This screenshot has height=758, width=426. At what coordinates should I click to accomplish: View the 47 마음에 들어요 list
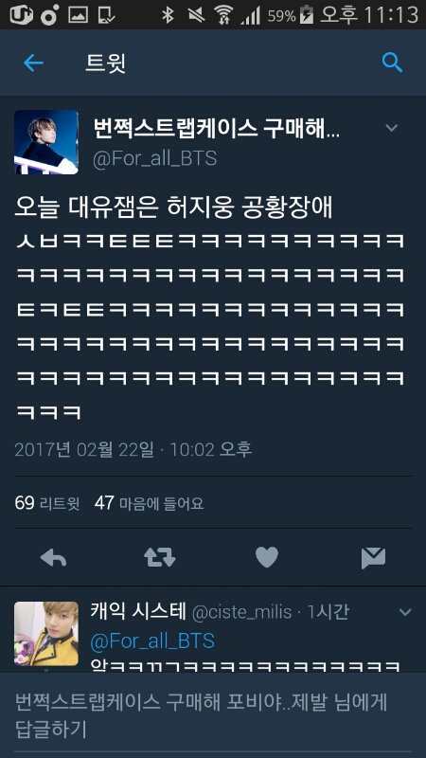click(x=149, y=503)
